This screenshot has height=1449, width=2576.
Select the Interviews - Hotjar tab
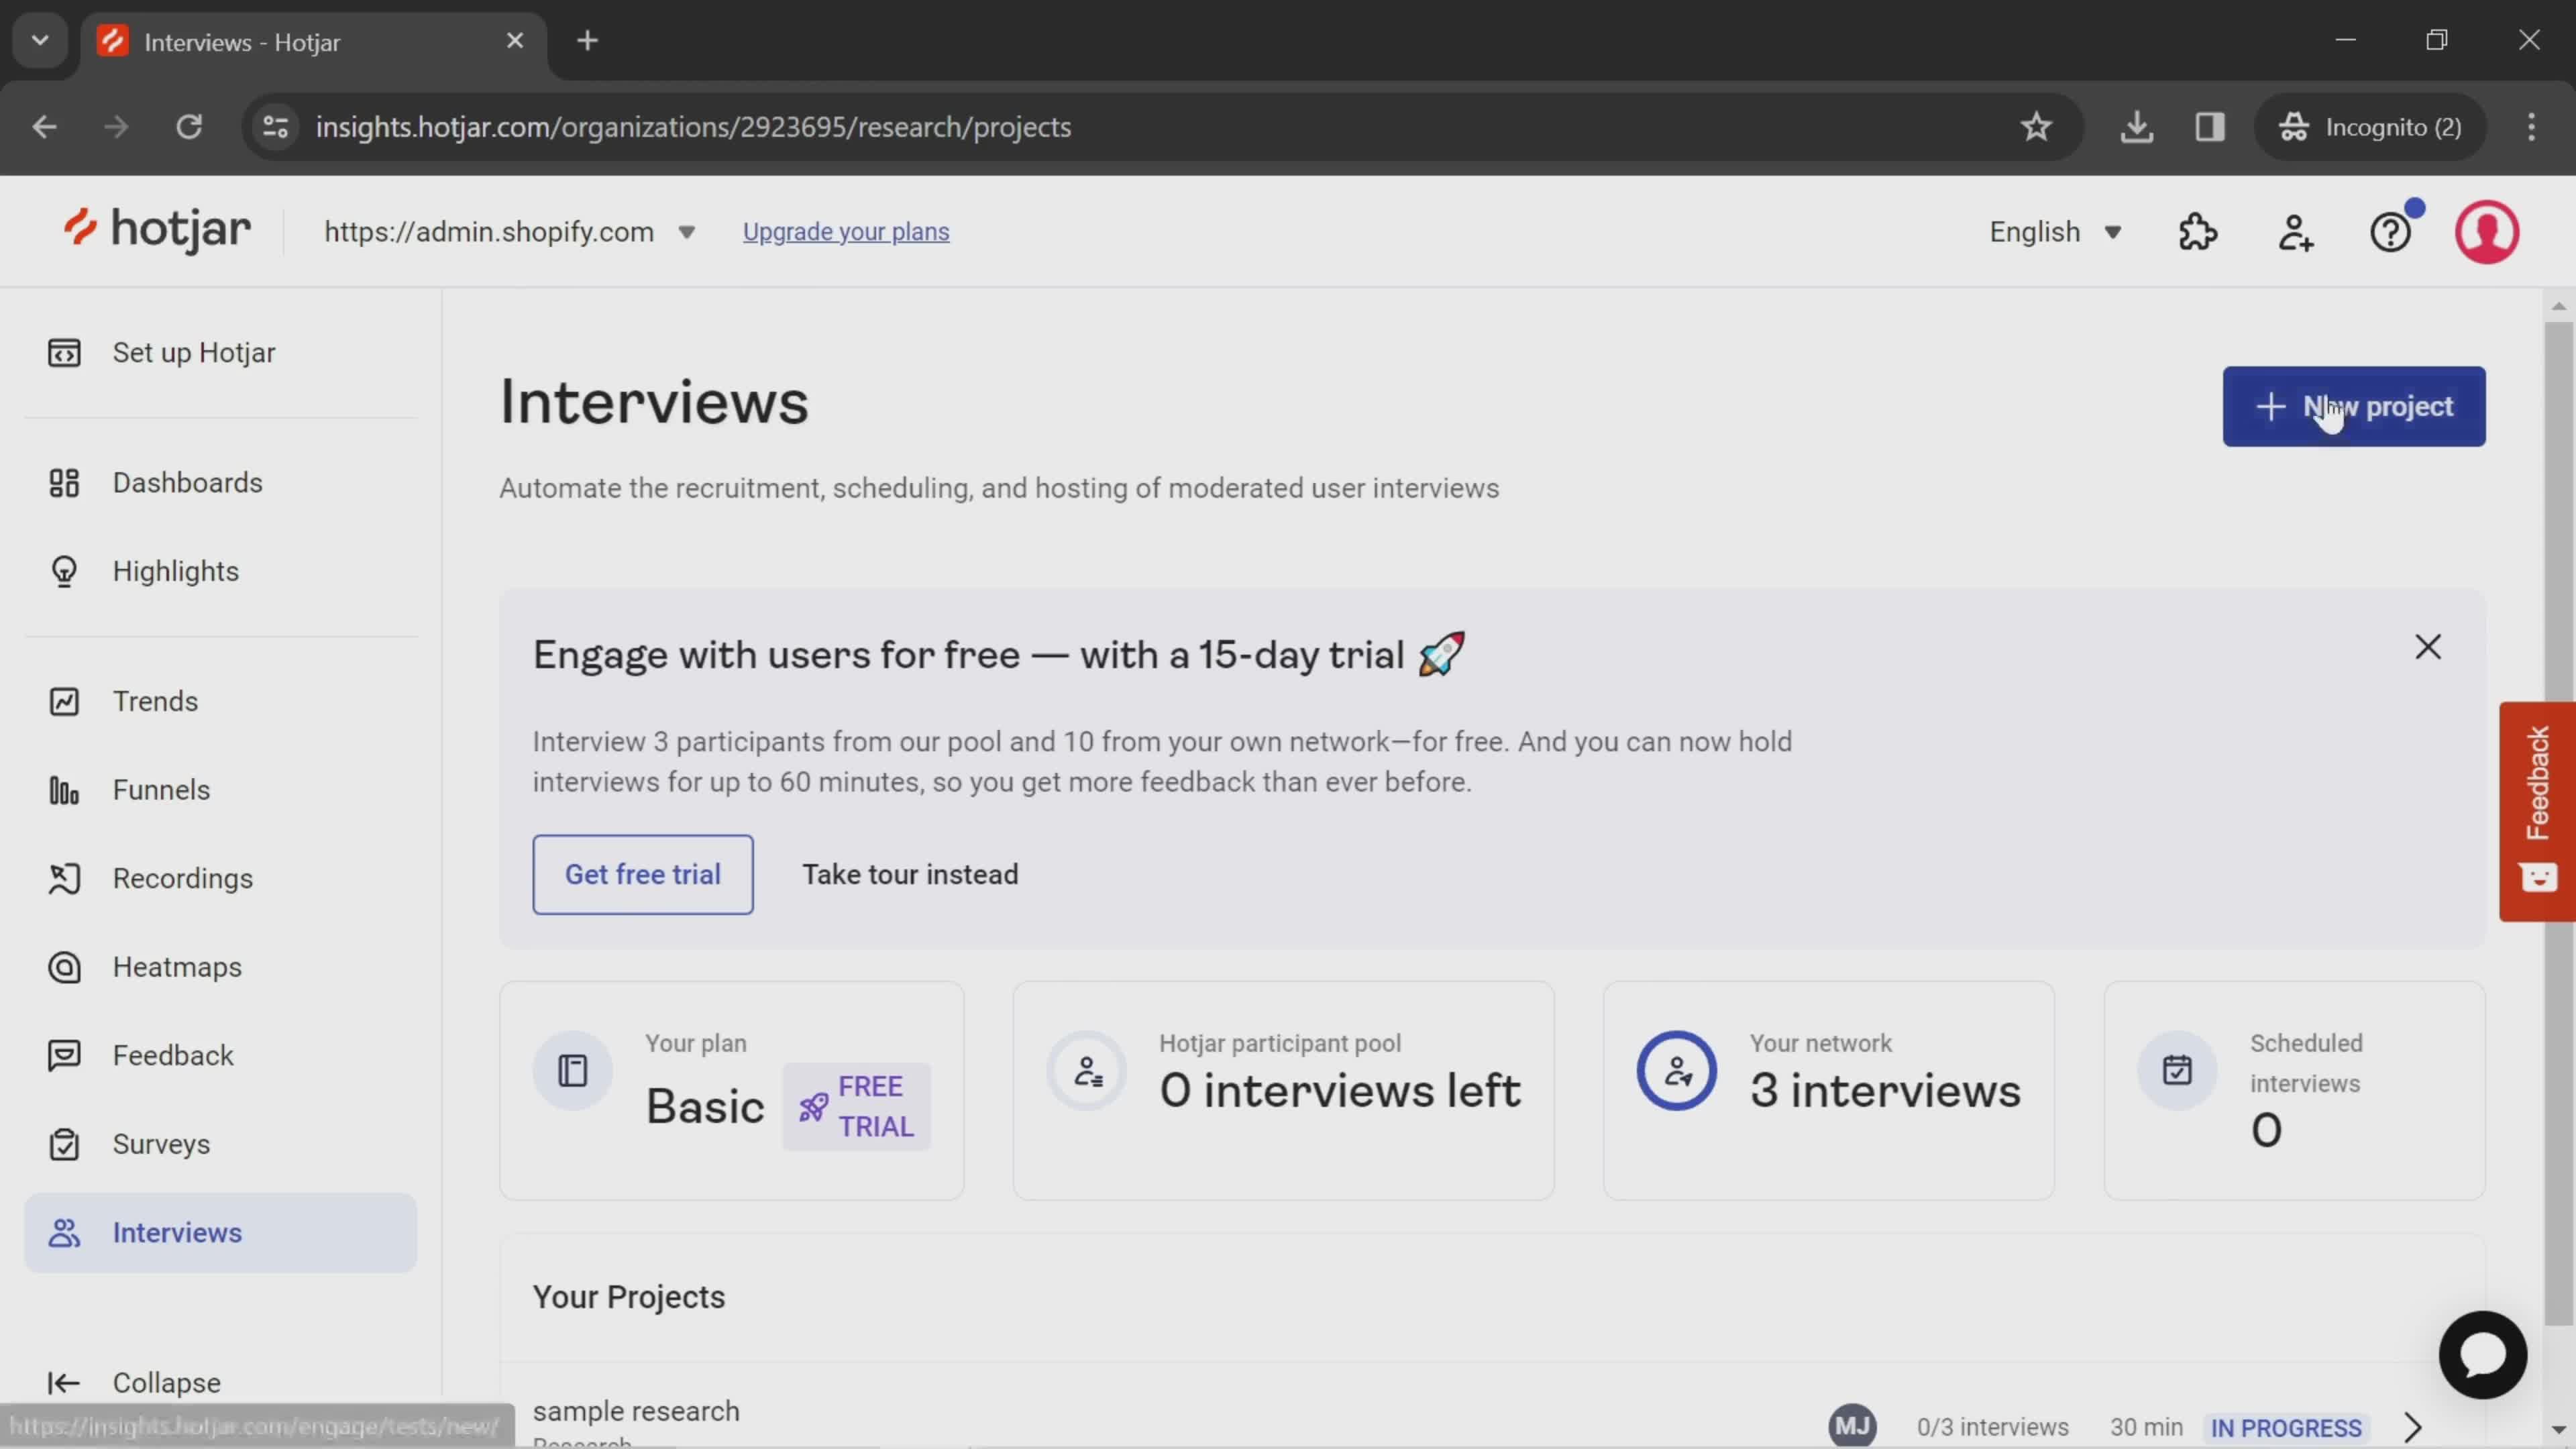313,42
